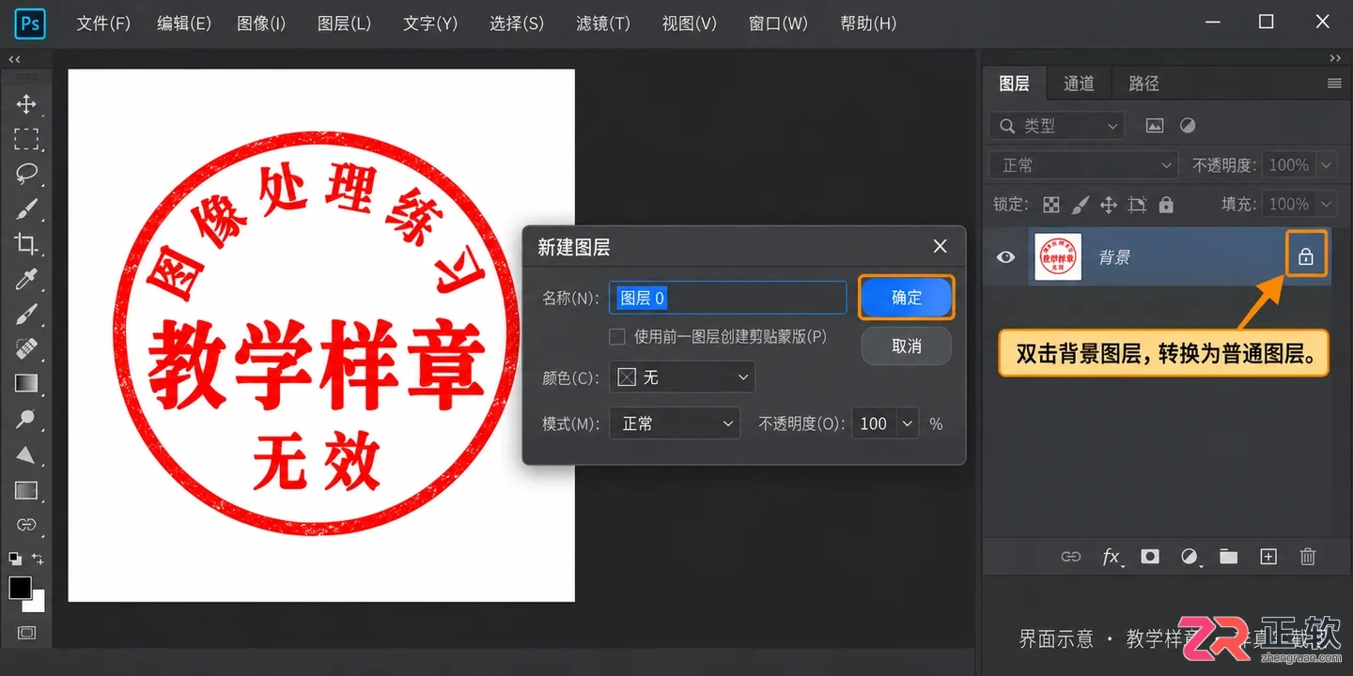Create a new layer with the plus icon

pos(1268,557)
